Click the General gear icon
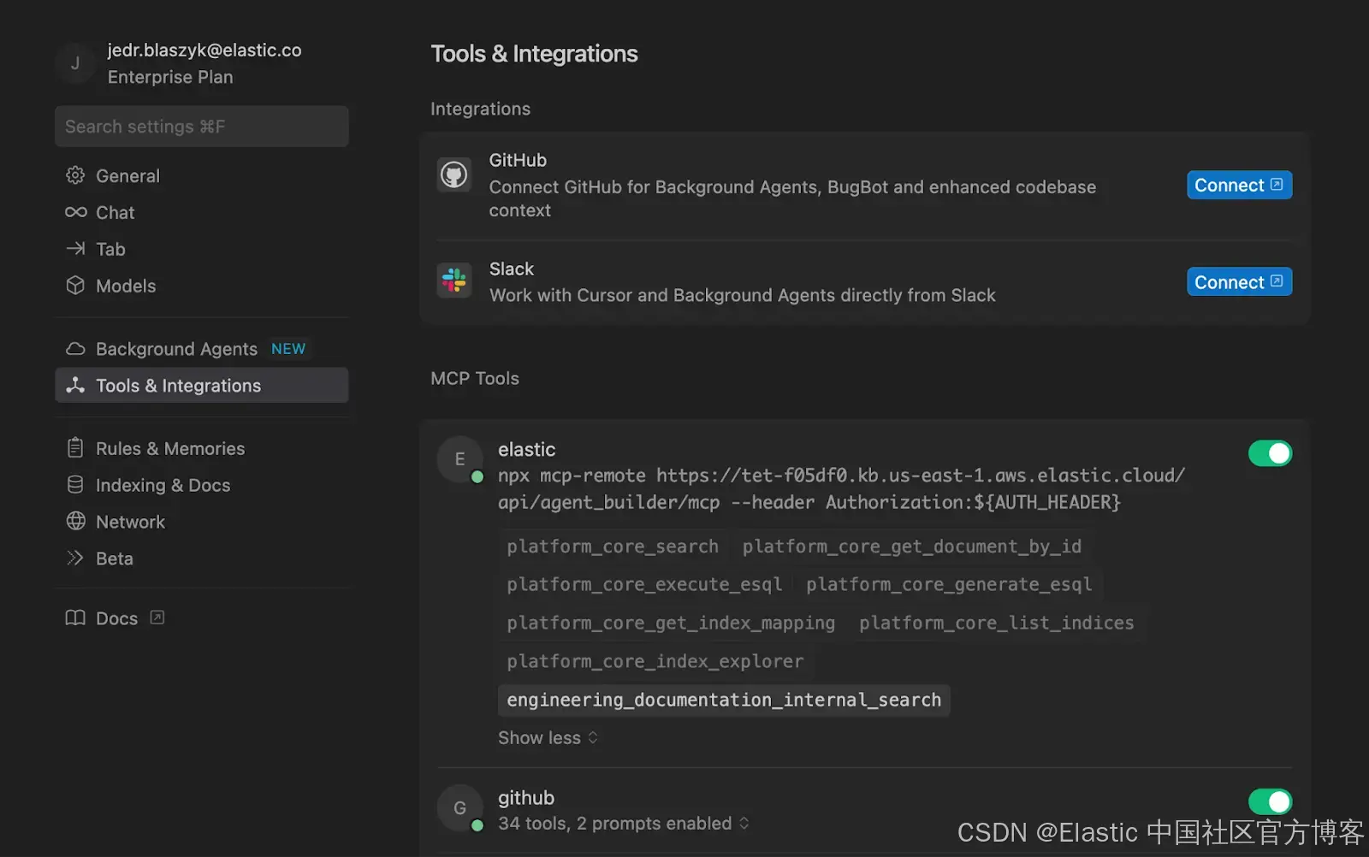This screenshot has height=857, width=1369. coord(75,175)
